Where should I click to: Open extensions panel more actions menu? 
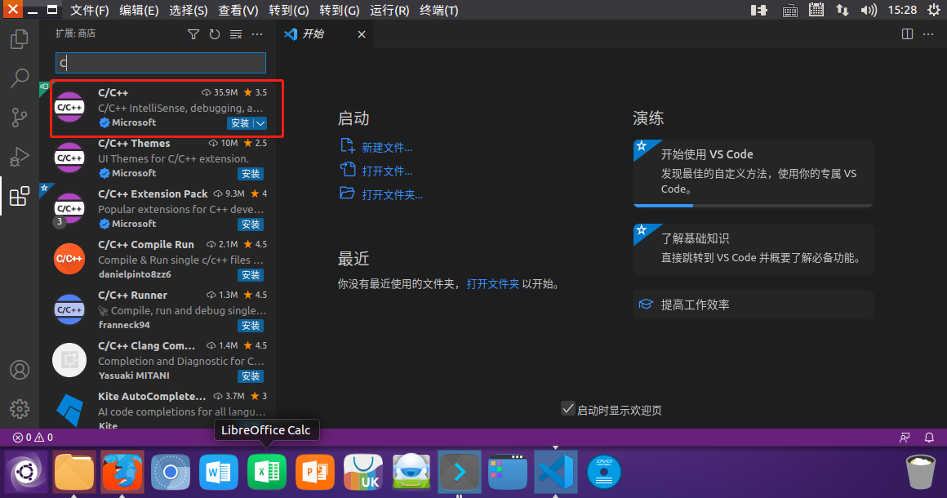[257, 34]
